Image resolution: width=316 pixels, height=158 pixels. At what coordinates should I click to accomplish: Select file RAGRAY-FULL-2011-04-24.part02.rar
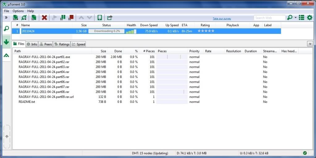click(44, 62)
